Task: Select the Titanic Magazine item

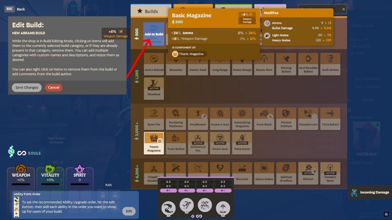Action: (x=154, y=143)
